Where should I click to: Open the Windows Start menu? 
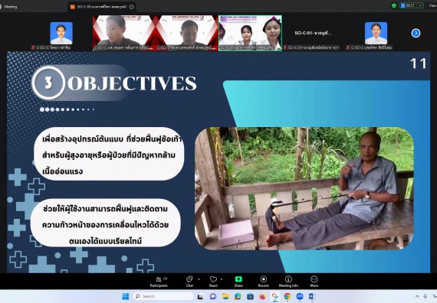click(x=126, y=297)
